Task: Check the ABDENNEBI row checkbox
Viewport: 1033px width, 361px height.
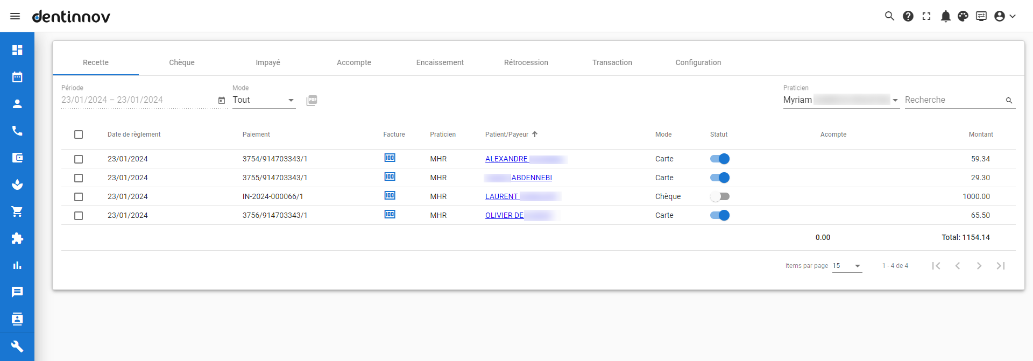Action: coord(79,178)
